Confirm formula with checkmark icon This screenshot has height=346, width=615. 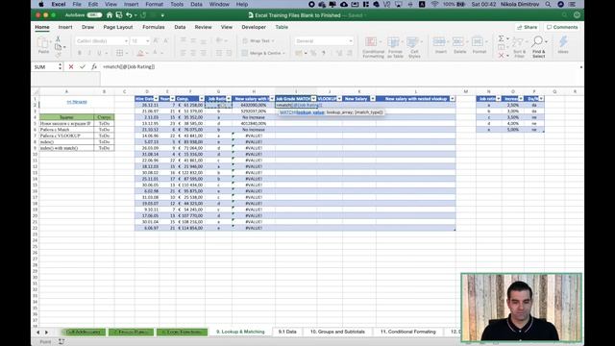click(83, 67)
